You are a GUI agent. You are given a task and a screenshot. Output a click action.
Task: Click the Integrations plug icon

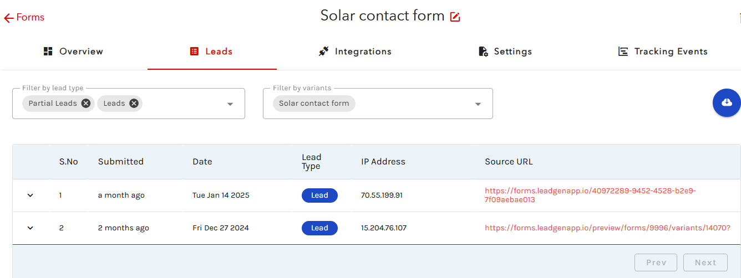tap(323, 52)
